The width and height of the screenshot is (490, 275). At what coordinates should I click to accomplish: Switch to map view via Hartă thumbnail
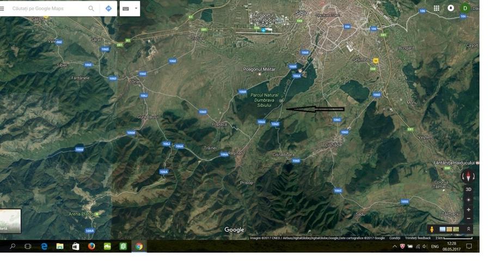click(x=10, y=221)
